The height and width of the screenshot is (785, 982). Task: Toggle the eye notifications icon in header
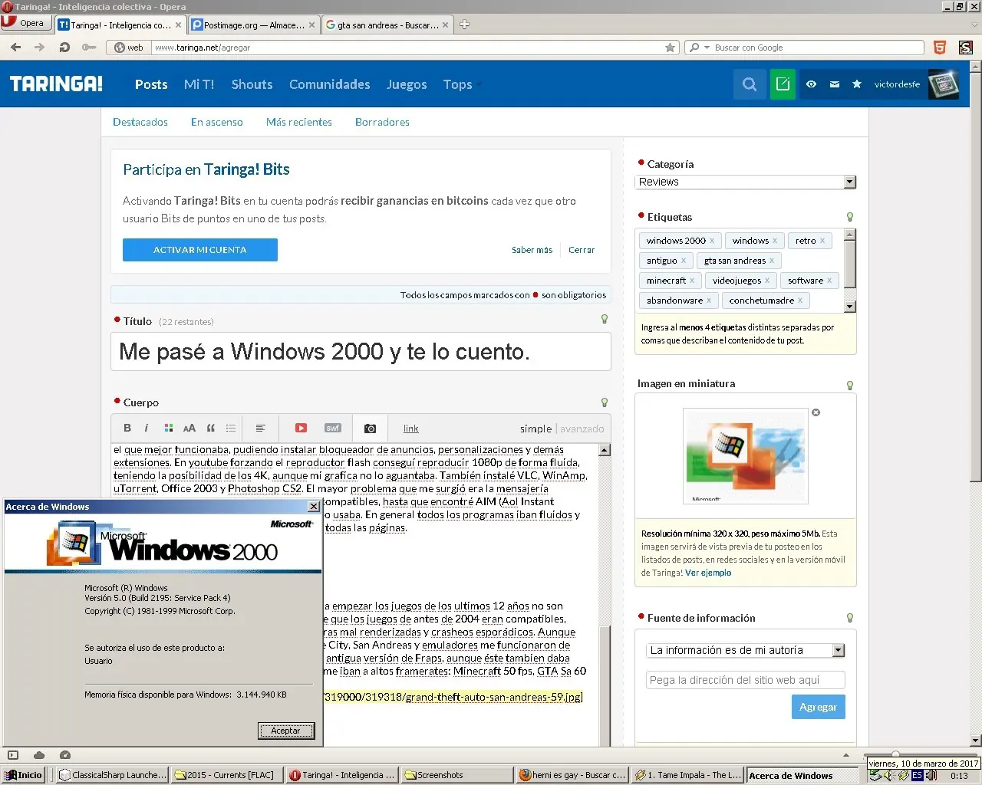[x=811, y=84]
